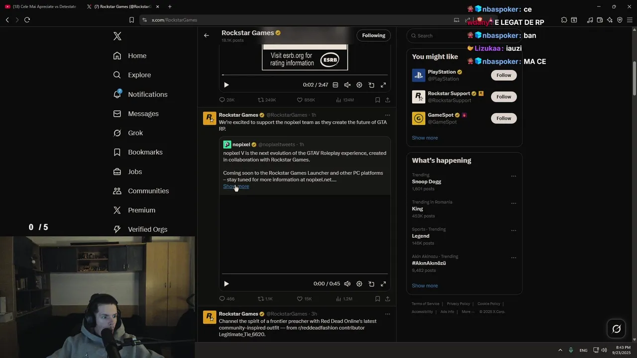637x358 pixels.
Task: View analytics for the 1.2M views post
Action: 344,299
